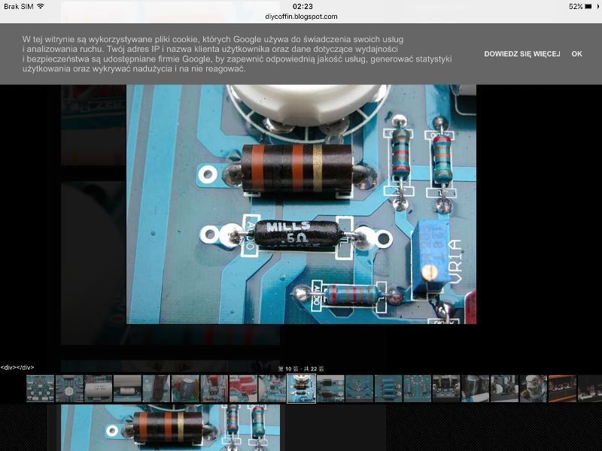The width and height of the screenshot is (602, 451).
Task: Open the fourteenth thumbnail in the strip
Action: [418, 389]
